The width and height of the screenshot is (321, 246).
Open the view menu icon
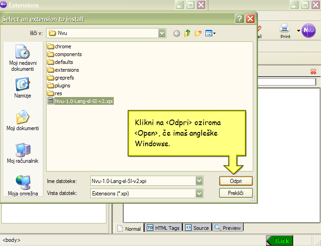210,33
